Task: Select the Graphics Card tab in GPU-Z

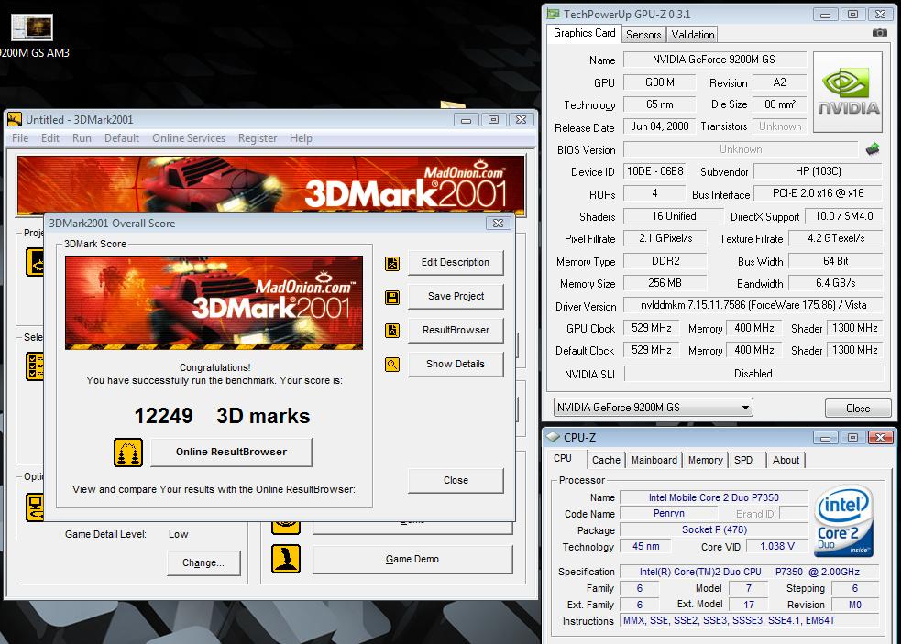Action: 585,33
